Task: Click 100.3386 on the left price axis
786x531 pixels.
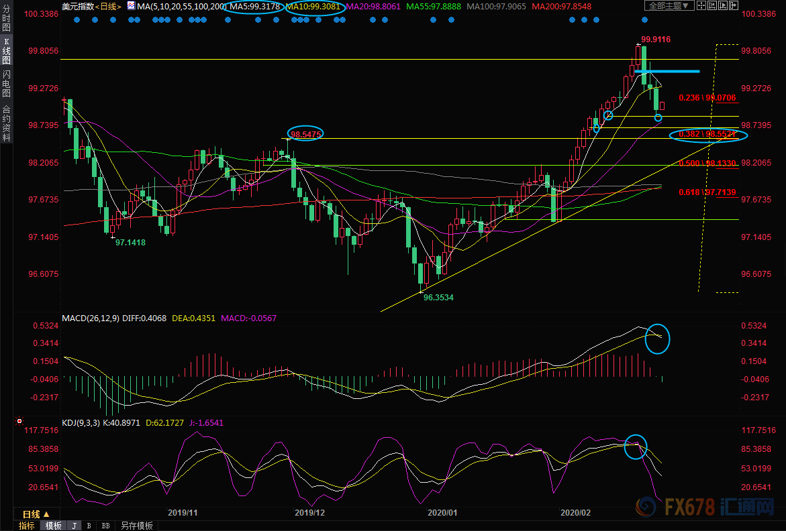Action: [42, 14]
